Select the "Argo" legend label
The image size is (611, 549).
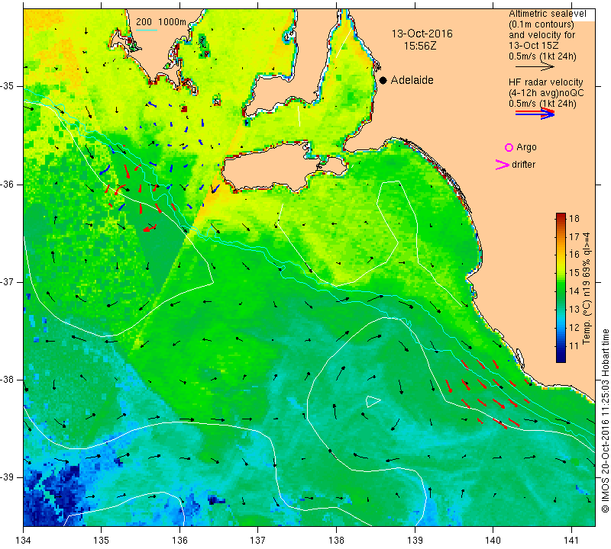click(526, 147)
